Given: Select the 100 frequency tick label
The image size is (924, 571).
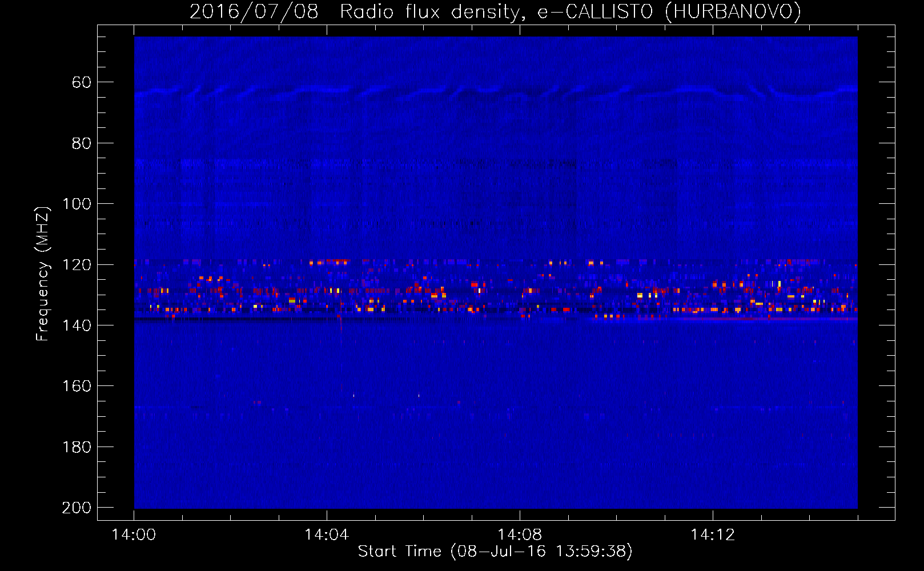Looking at the screenshot, I should point(77,204).
